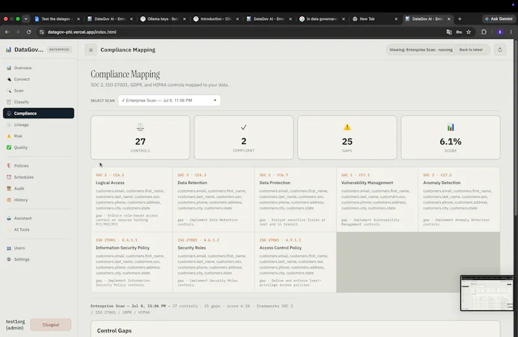Click the browser back arrow

coord(7,32)
